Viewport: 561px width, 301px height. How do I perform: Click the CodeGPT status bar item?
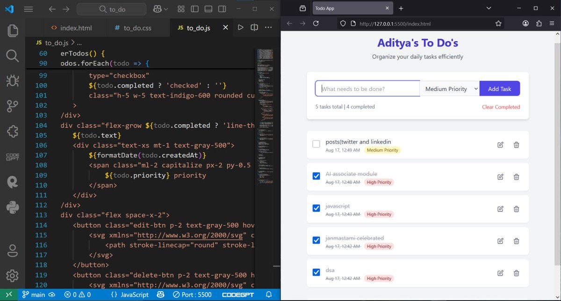coord(237,294)
